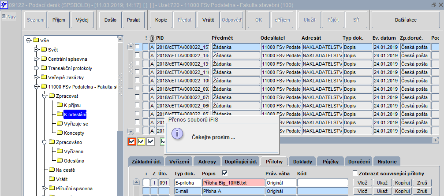Screen dimensions: 444x196
Task: Collapse the Zpracováno tree node
Action: tap(44, 142)
